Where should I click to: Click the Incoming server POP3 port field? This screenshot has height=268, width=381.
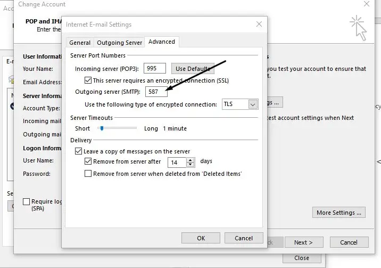coord(155,68)
